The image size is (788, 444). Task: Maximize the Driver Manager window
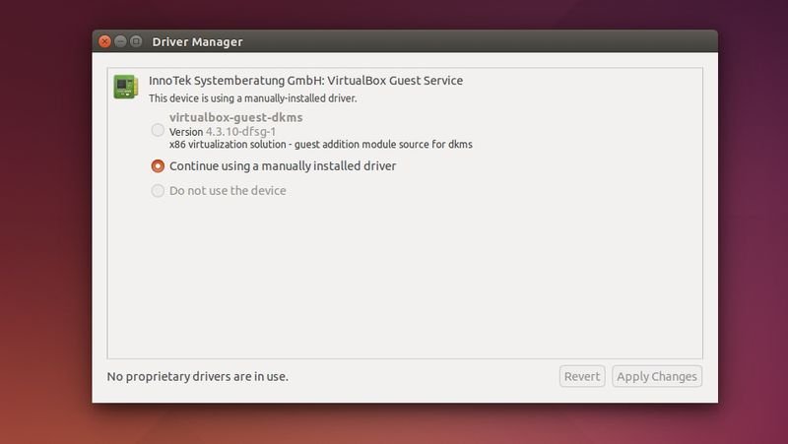137,41
